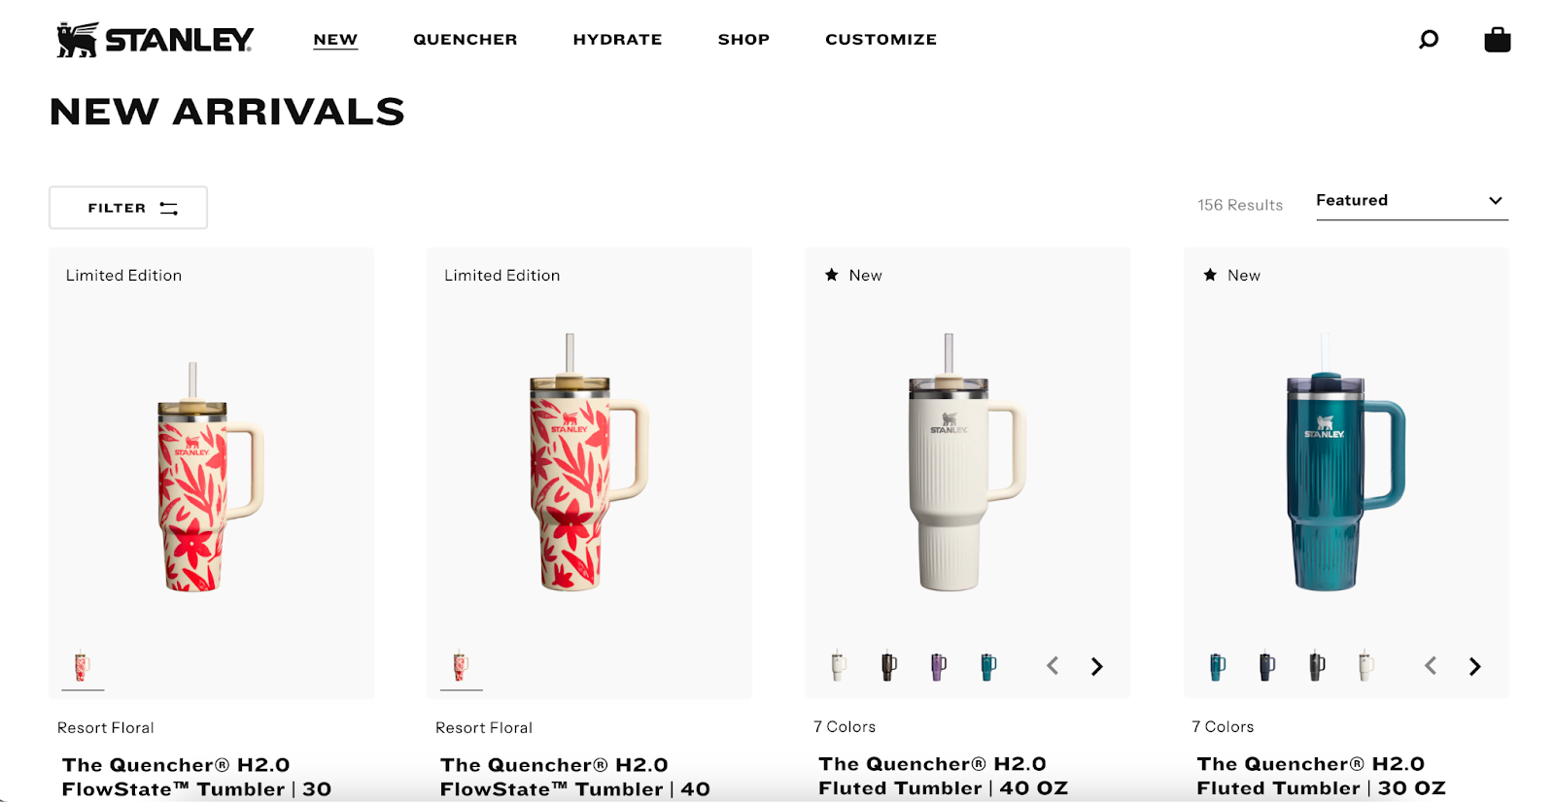Open the shopping bag icon
1555x802 pixels.
tap(1497, 39)
